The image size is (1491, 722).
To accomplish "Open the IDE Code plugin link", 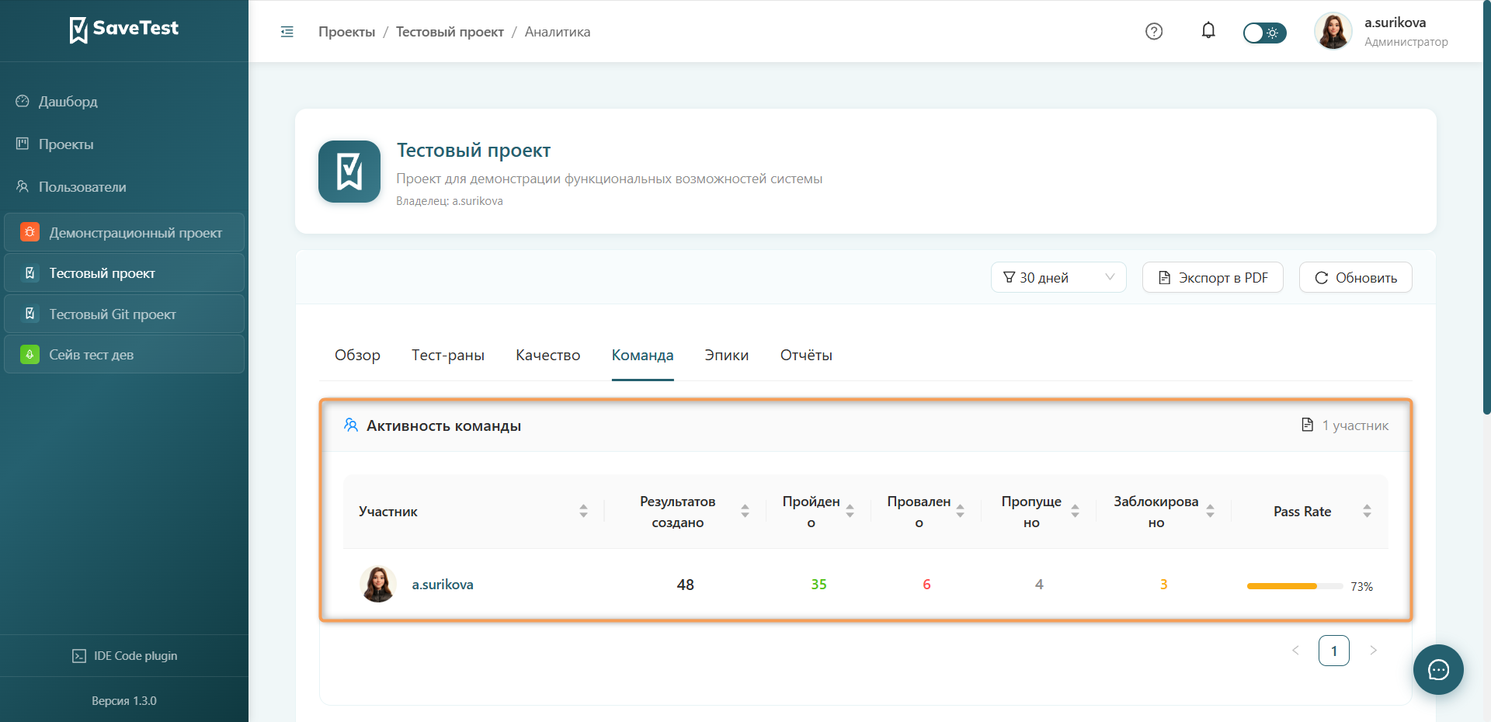I will (124, 656).
